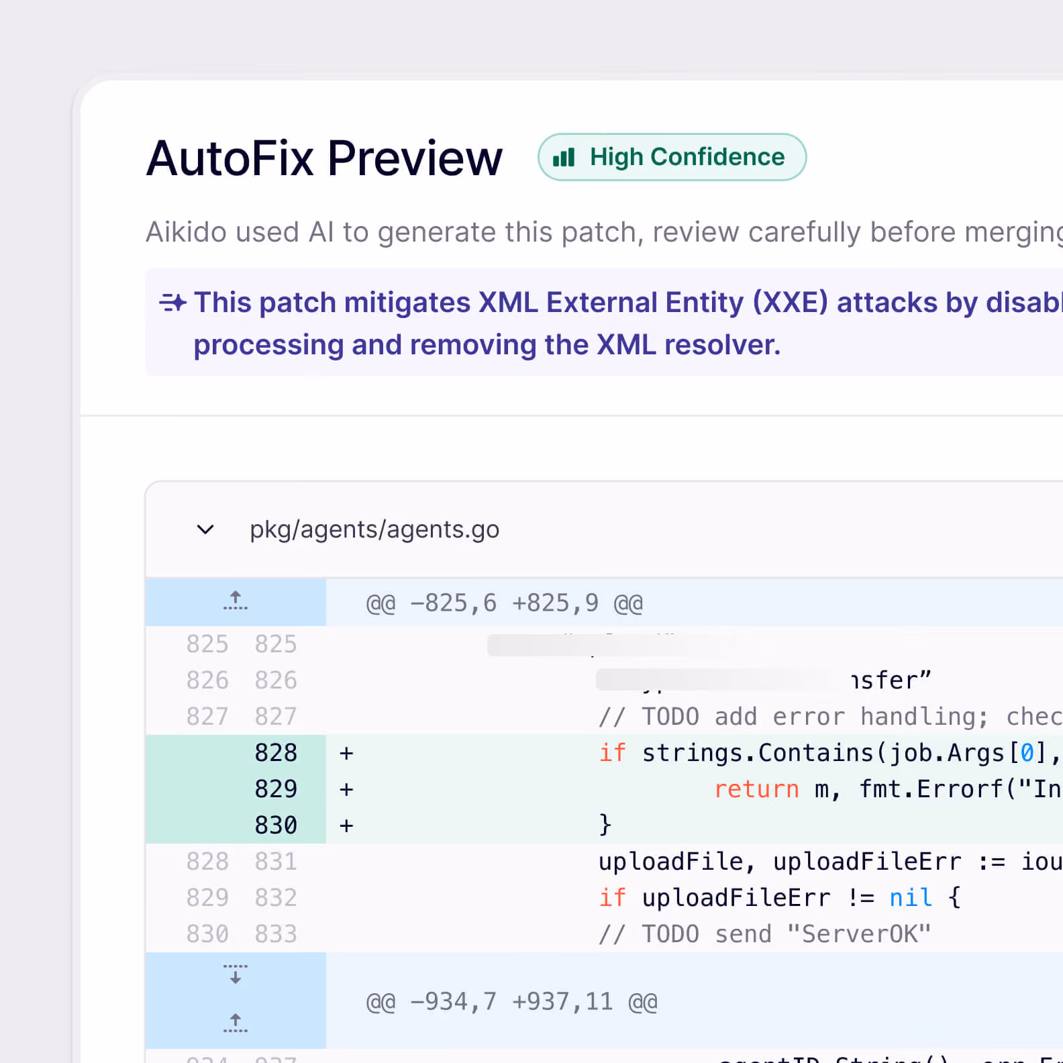Click unchanged line number 827 in new column
This screenshot has height=1063, width=1063.
point(276,717)
